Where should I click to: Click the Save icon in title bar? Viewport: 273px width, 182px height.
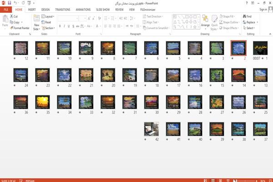pyautogui.click(x=10, y=3)
